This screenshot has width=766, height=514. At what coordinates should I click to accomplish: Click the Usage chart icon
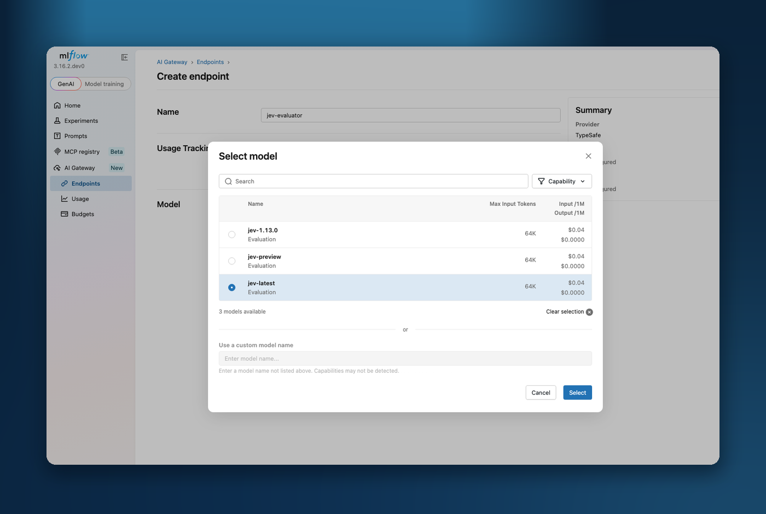pyautogui.click(x=65, y=199)
